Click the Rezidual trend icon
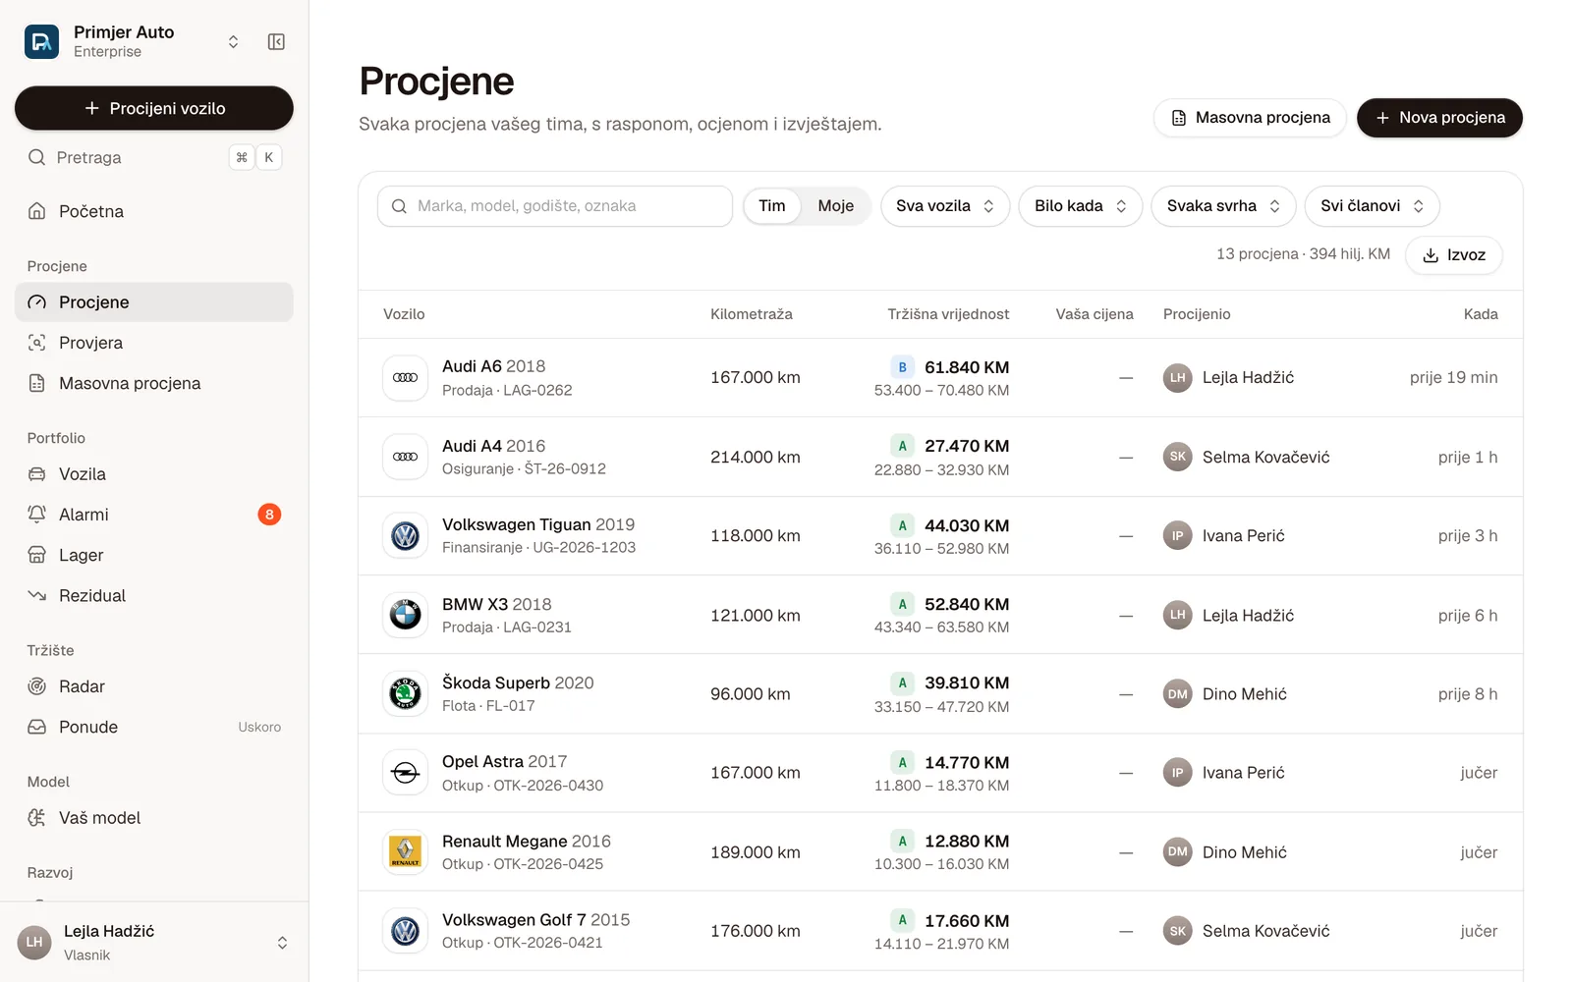The width and height of the screenshot is (1572, 982). (37, 595)
